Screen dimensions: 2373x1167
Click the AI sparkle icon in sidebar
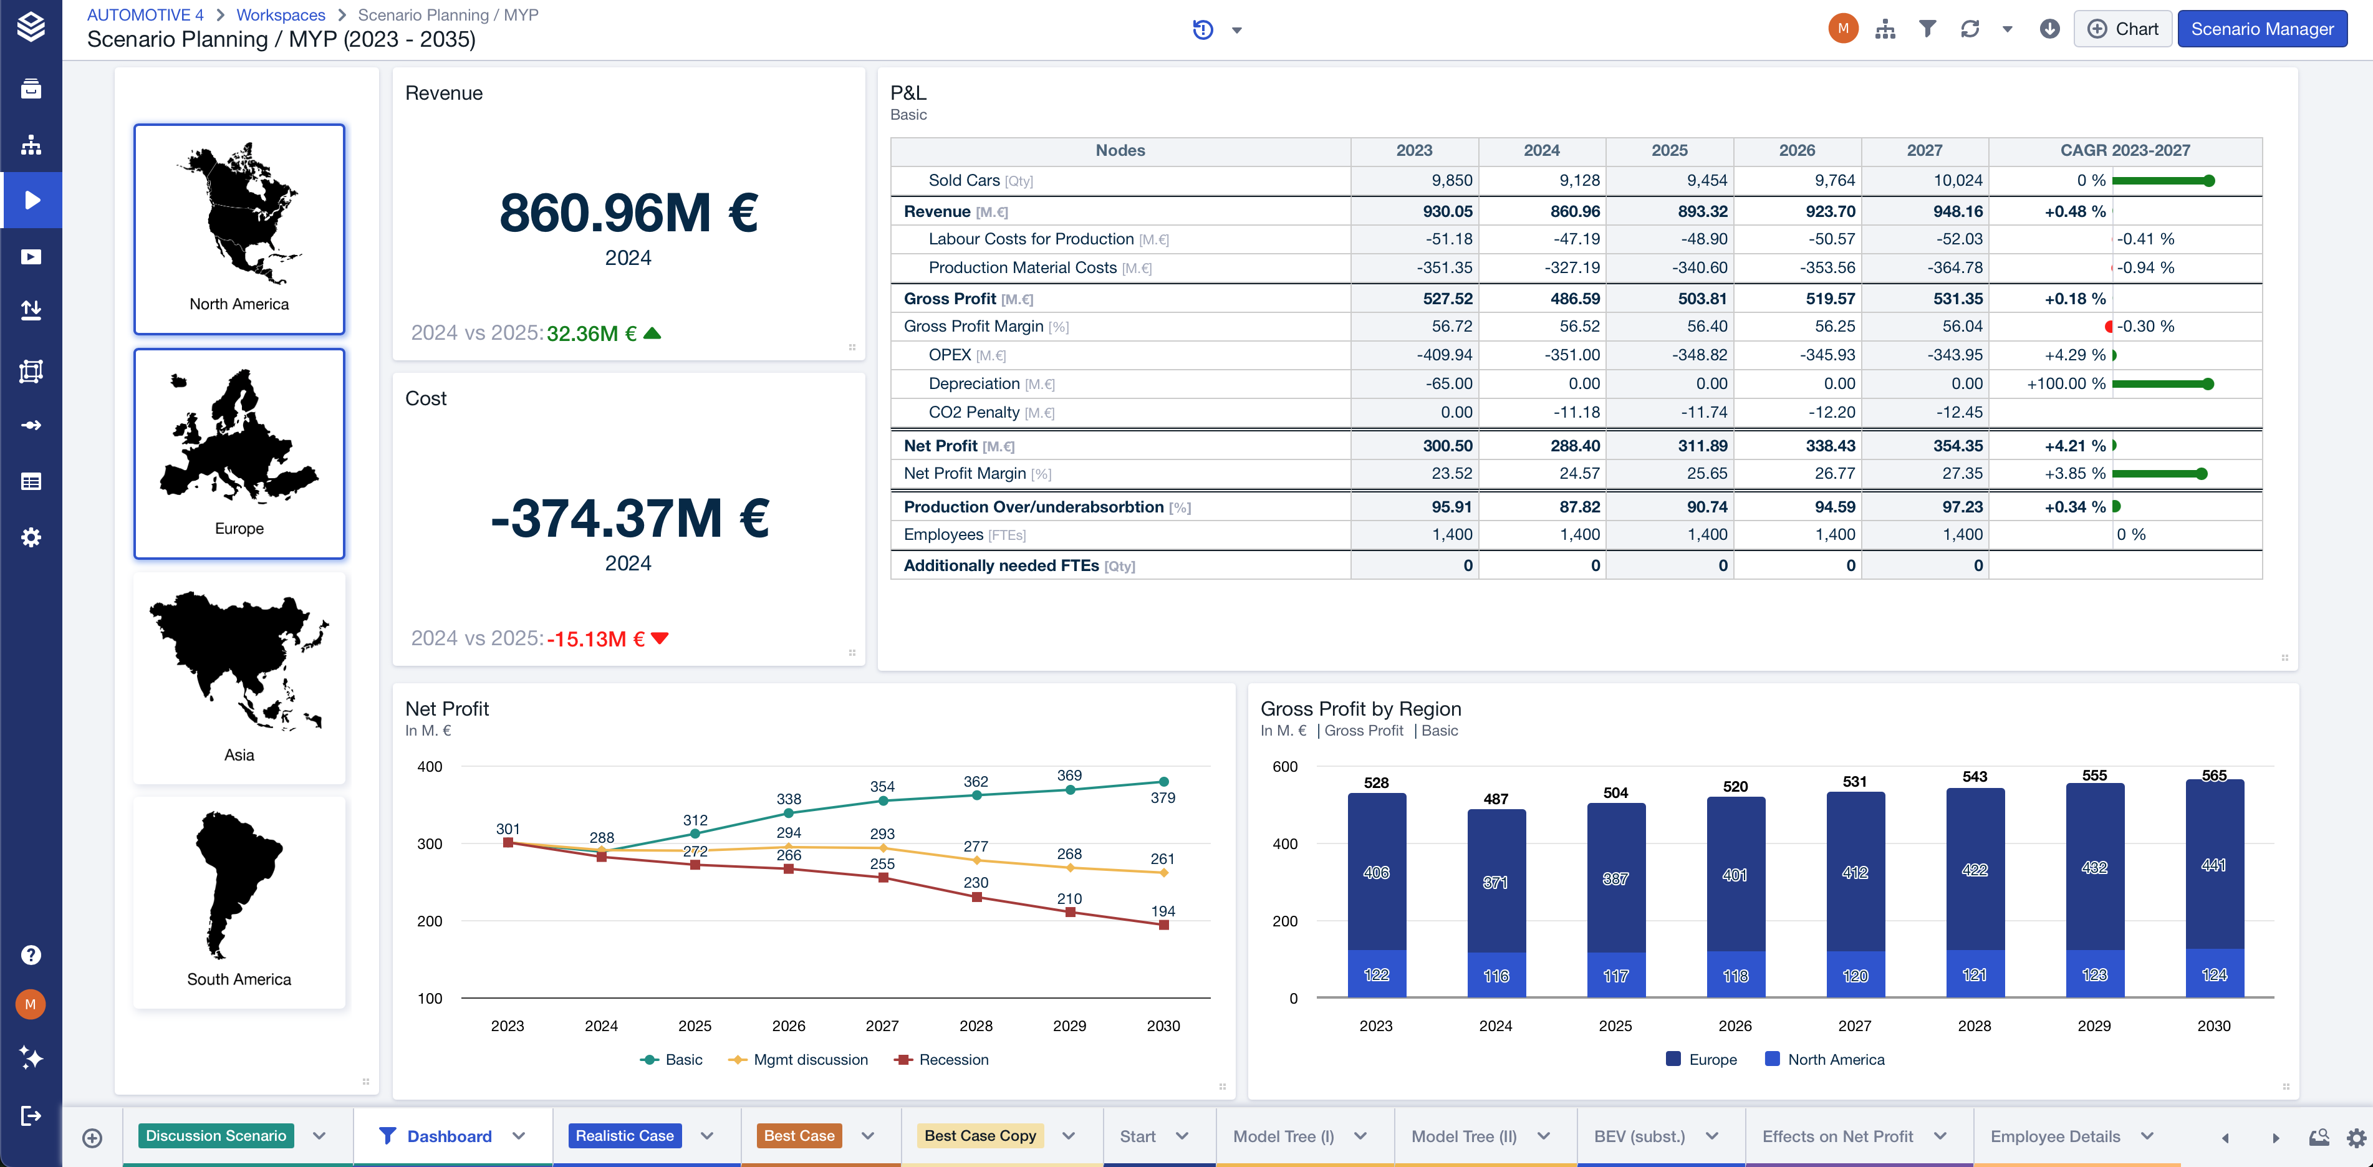(x=31, y=1057)
